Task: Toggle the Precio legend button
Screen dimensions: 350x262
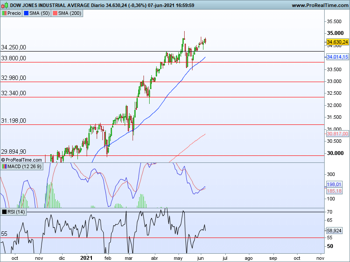Action: coord(12,13)
